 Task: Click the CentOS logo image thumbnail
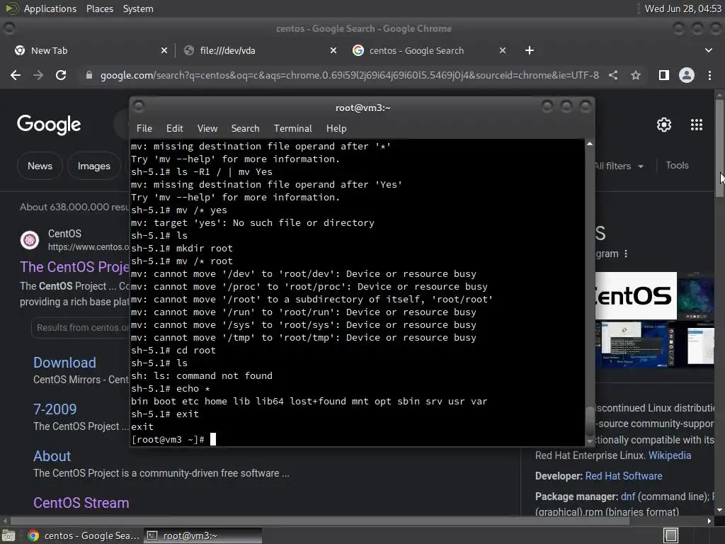[636, 295]
